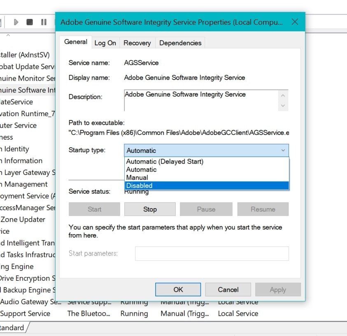Choose Automatic (Delayed Start) from the list

coord(207,162)
